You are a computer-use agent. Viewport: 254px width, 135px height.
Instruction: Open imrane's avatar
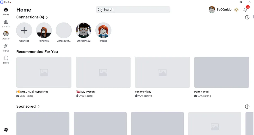pos(103,30)
